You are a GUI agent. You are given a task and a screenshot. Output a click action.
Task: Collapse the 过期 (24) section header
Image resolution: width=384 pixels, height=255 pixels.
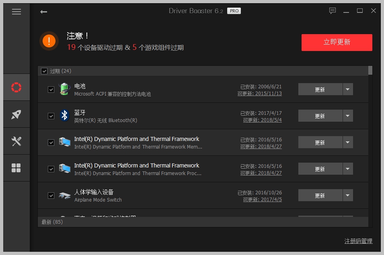[203, 71]
